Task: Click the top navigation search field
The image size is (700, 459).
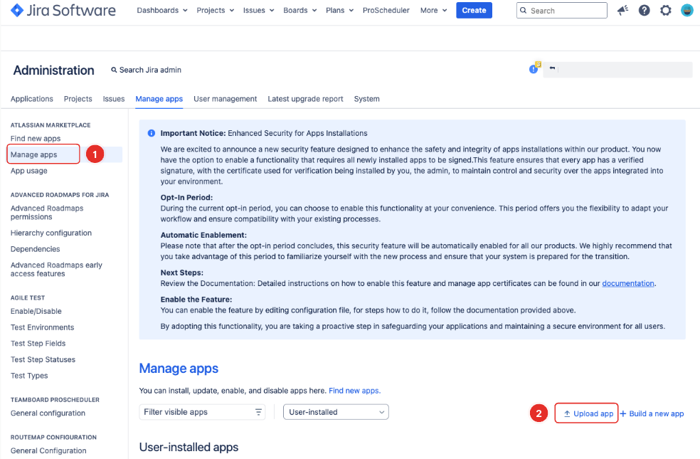Action: (x=561, y=10)
